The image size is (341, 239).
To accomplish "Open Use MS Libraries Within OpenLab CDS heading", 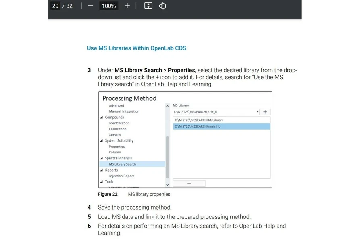I will pyautogui.click(x=136, y=48).
